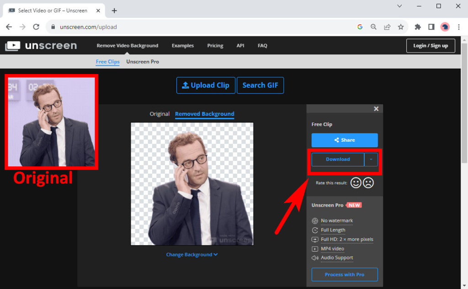Expand the Change Background chevron

(215, 254)
